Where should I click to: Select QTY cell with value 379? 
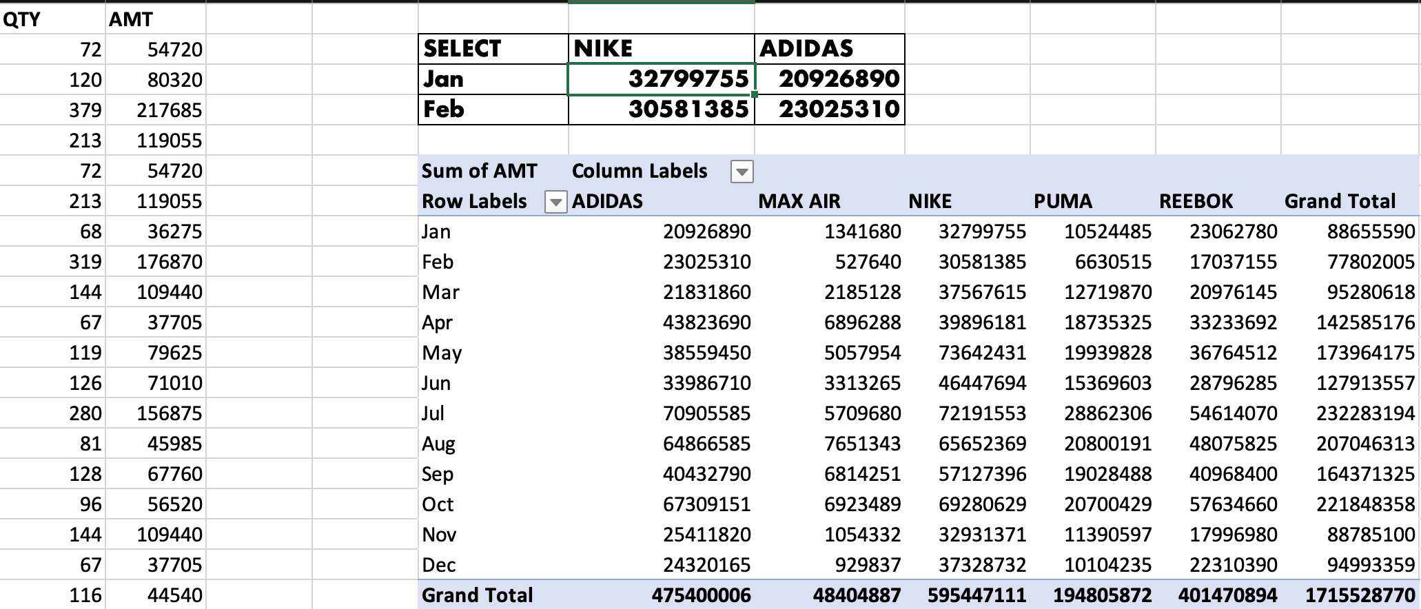coord(53,110)
